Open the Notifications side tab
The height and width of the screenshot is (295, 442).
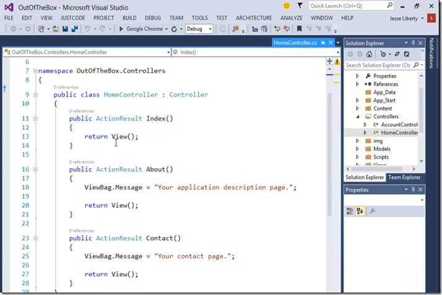click(x=431, y=53)
